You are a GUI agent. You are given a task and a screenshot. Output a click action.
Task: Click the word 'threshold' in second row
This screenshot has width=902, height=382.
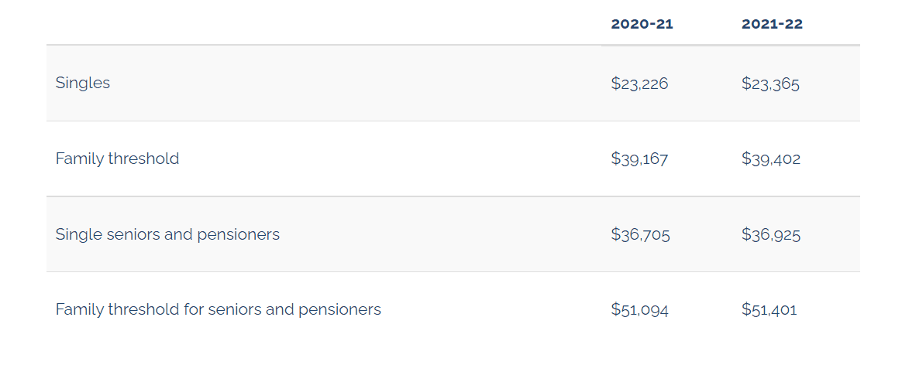[x=144, y=158]
